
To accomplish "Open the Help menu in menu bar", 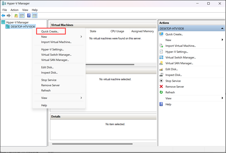I will (34, 10).
